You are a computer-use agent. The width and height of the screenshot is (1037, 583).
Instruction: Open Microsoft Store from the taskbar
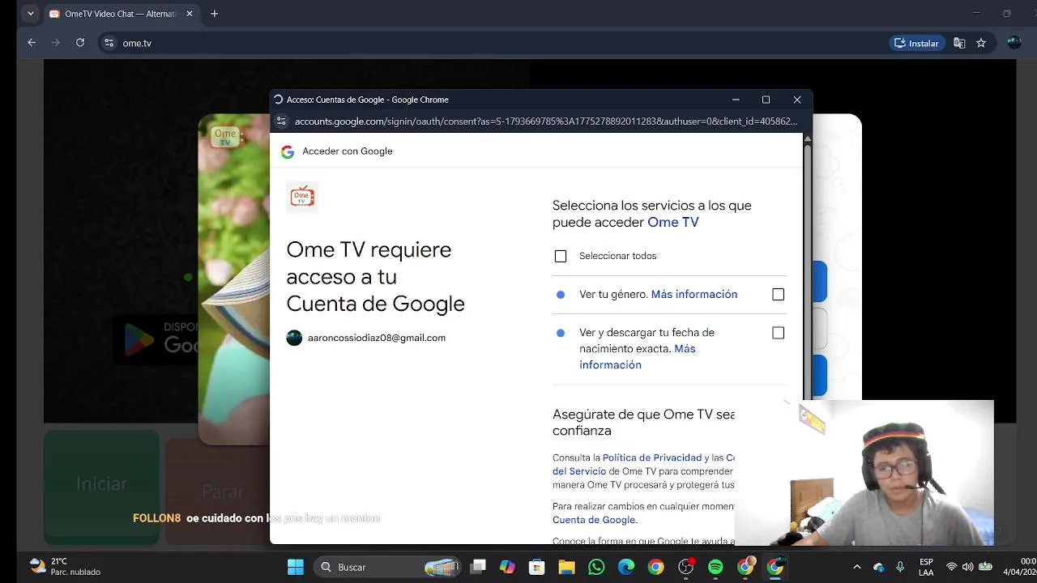point(536,567)
